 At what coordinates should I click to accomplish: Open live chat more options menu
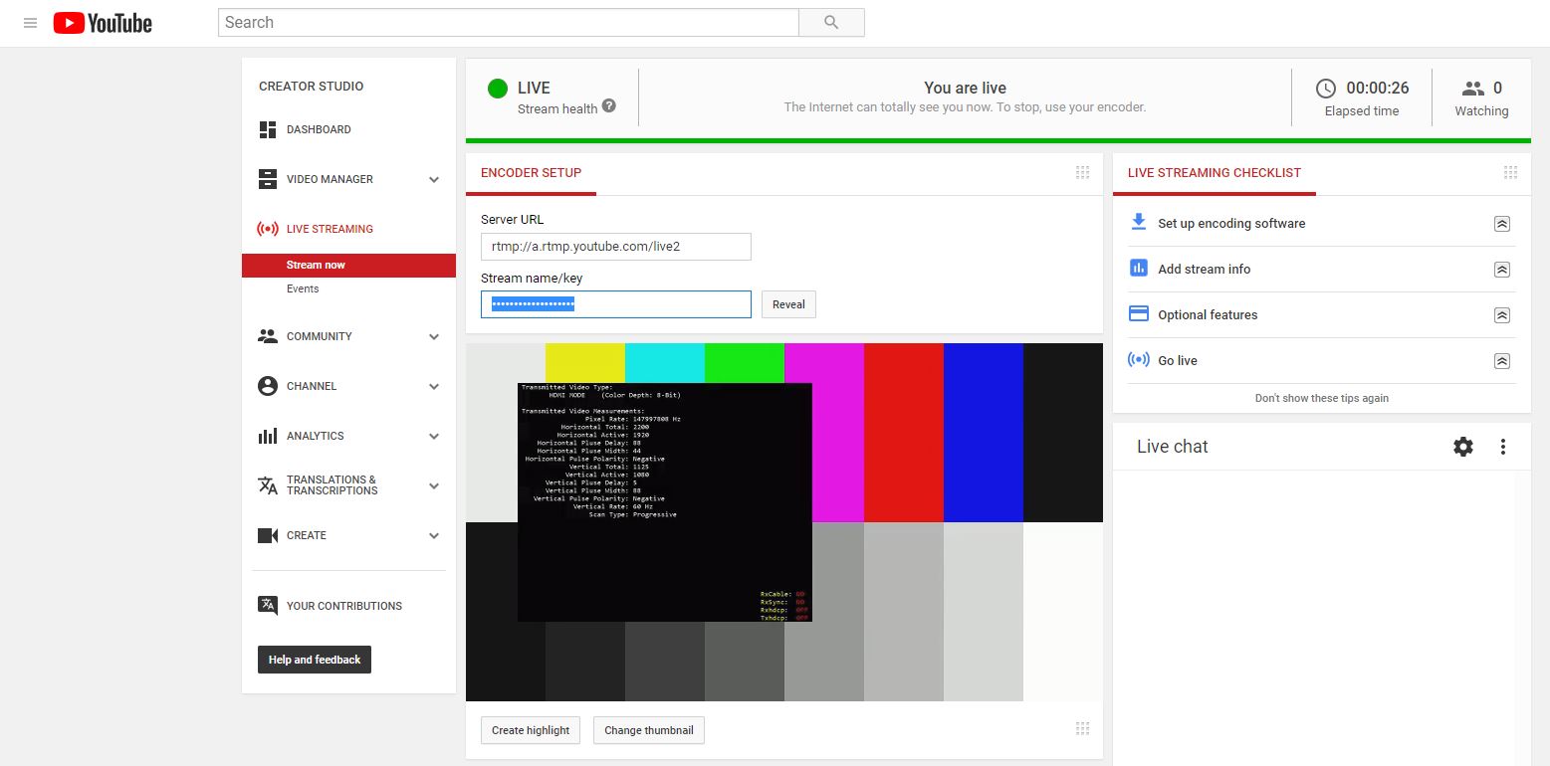(1503, 447)
